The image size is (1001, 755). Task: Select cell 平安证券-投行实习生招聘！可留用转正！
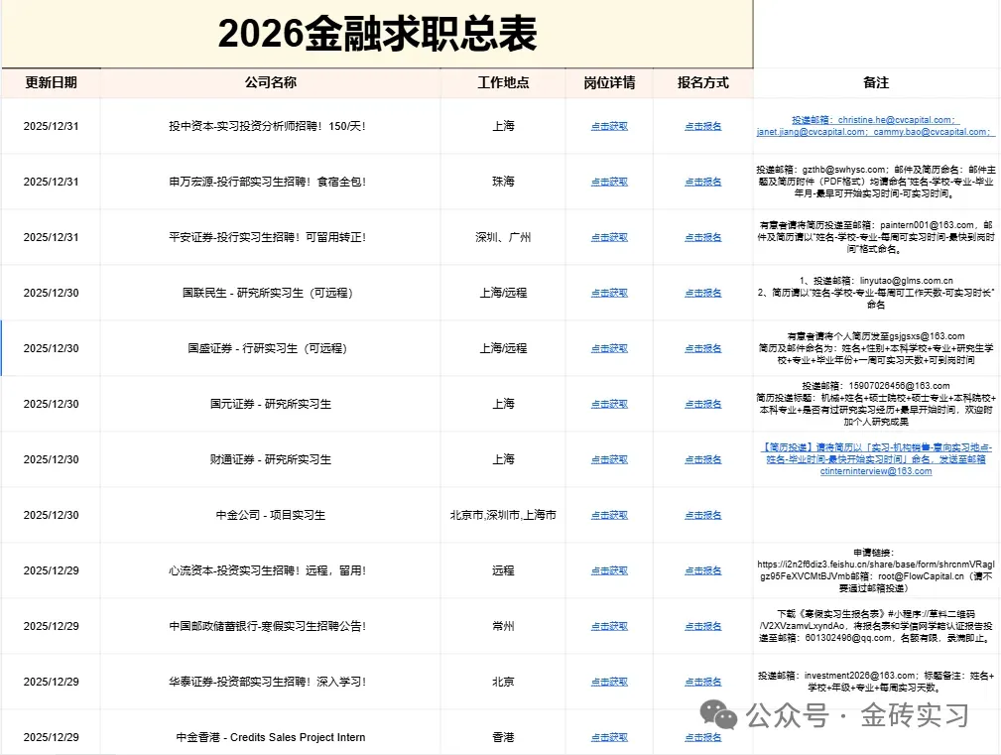pos(268,237)
